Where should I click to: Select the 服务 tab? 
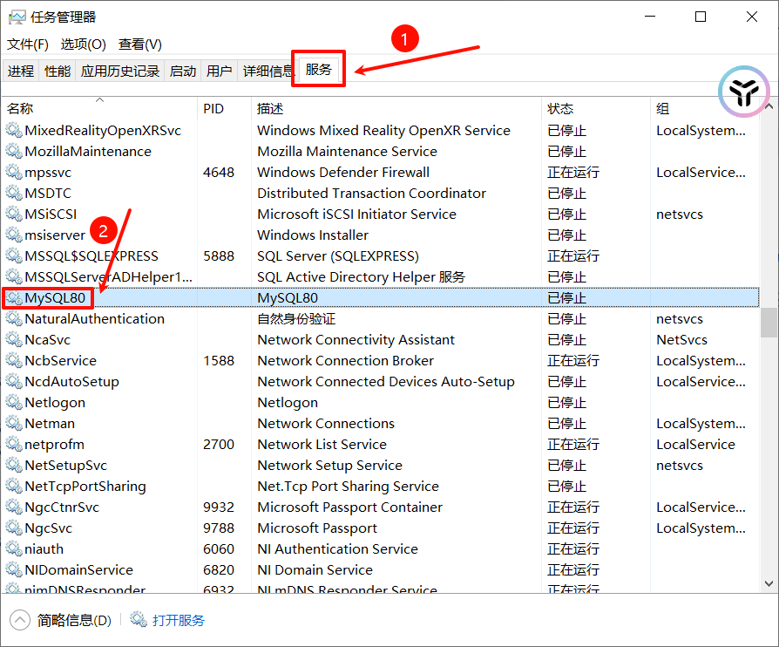(x=318, y=69)
